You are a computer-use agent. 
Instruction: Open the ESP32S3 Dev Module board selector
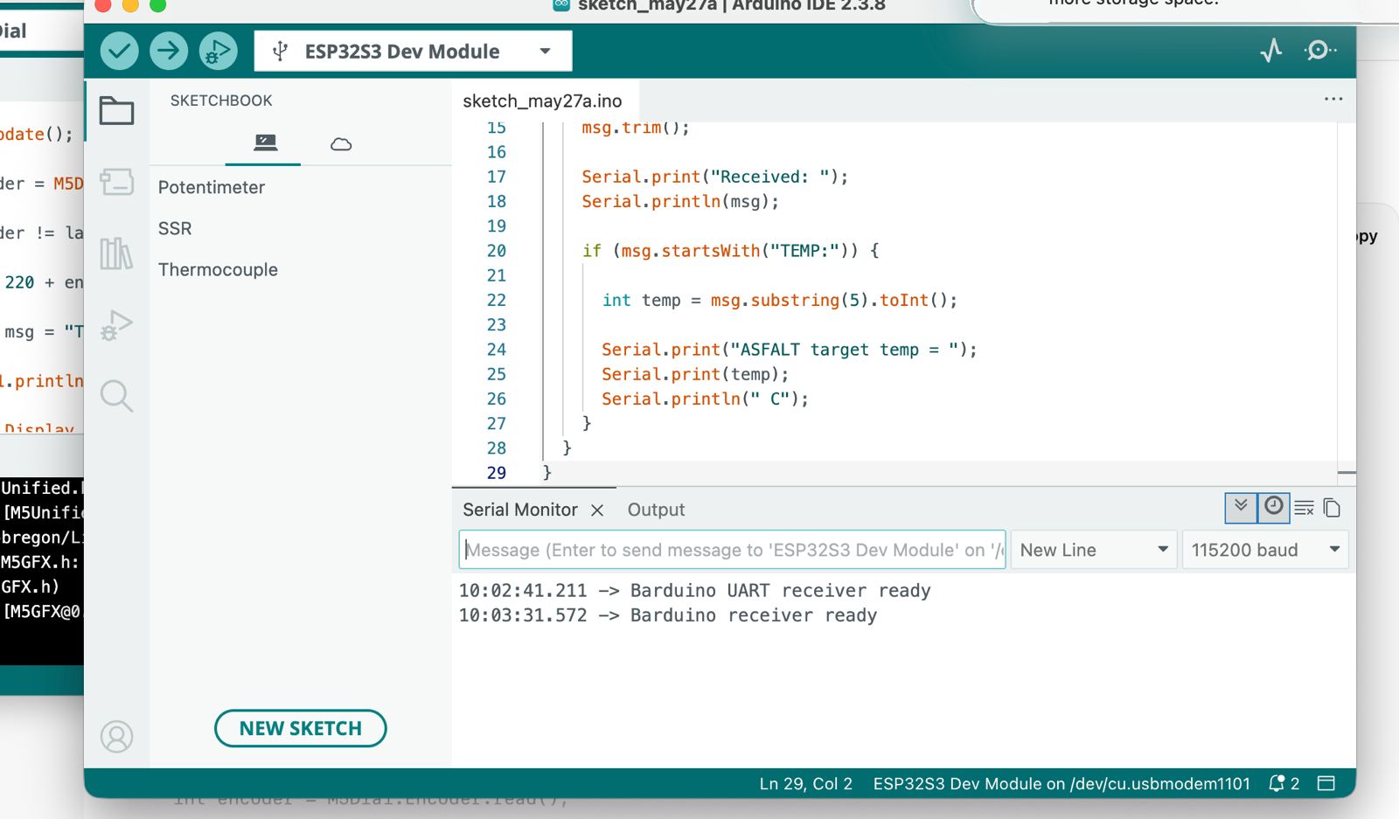(x=413, y=52)
